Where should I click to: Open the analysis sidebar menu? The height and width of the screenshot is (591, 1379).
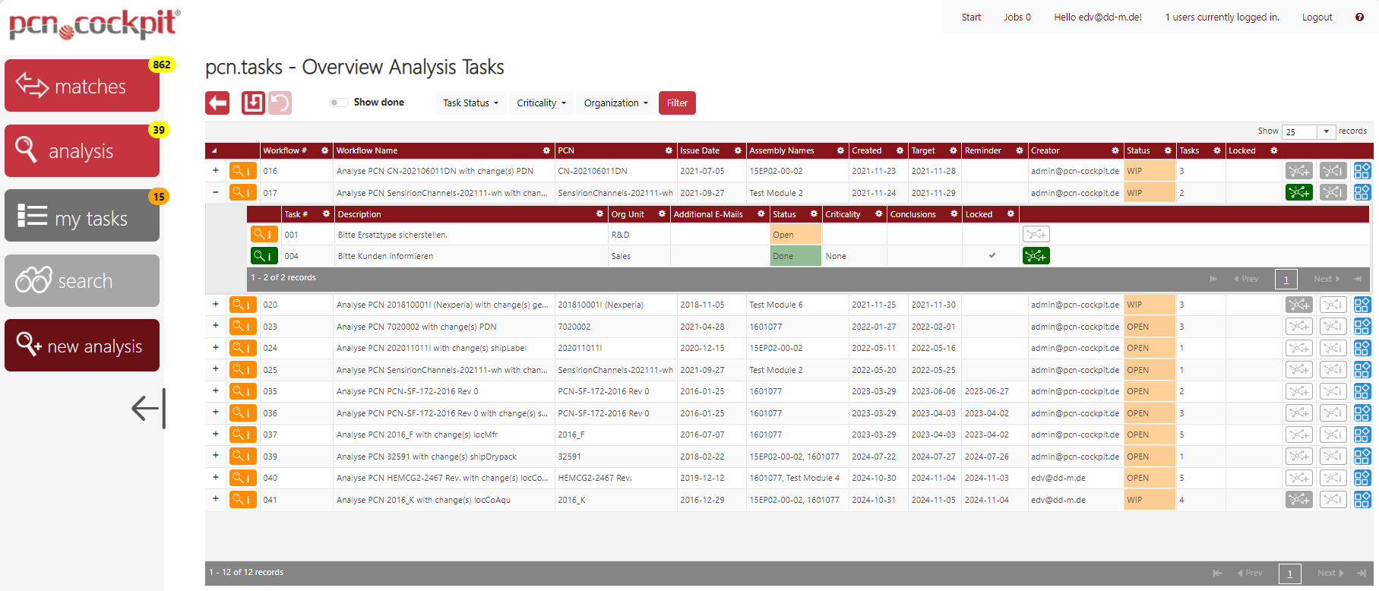[82, 150]
